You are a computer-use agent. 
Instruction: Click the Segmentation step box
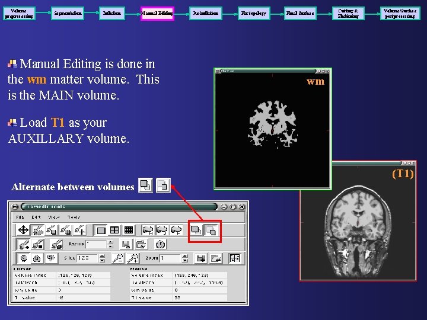68,13
